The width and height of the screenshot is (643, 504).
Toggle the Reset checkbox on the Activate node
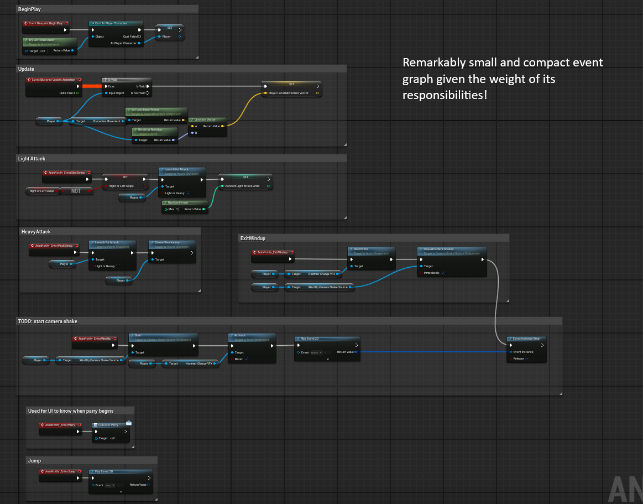245,359
